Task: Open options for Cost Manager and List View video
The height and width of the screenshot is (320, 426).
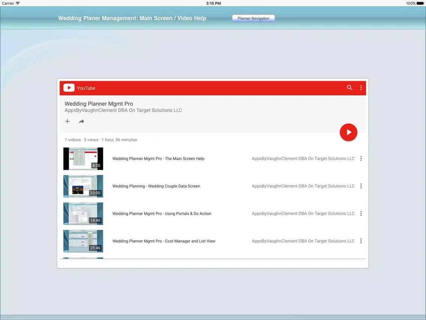Action: pos(361,241)
